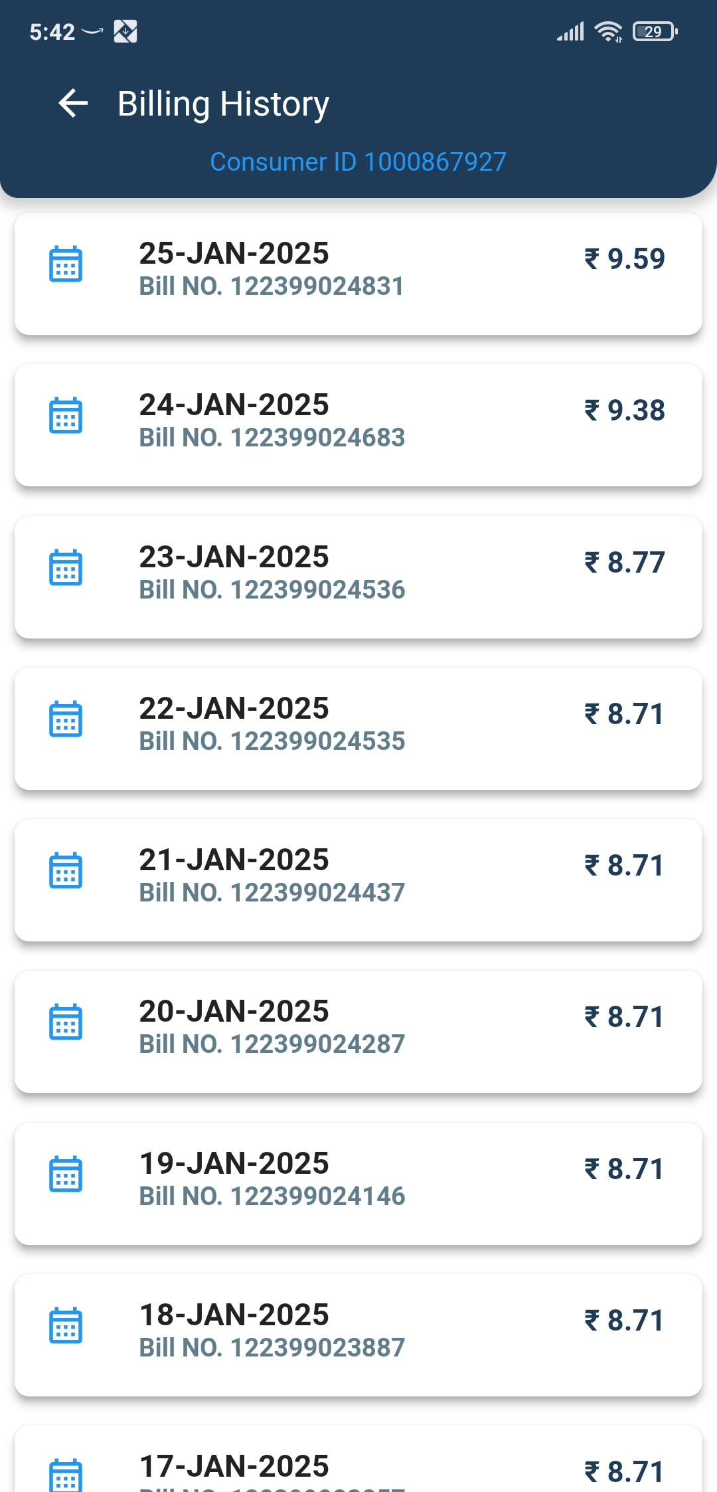Screen dimensions: 717x1492
Task: Select calendar icon next to 22-JAN-2025
Action: coord(66,719)
